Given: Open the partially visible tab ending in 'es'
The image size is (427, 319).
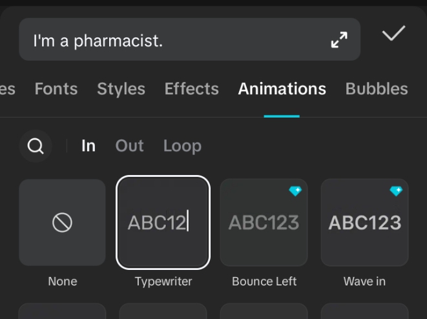Looking at the screenshot, I should point(8,88).
